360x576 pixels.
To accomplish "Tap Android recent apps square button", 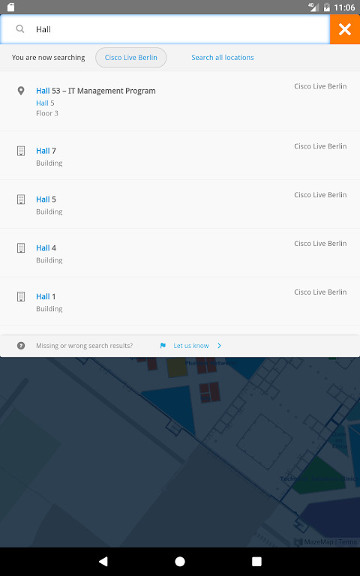I will click(256, 561).
